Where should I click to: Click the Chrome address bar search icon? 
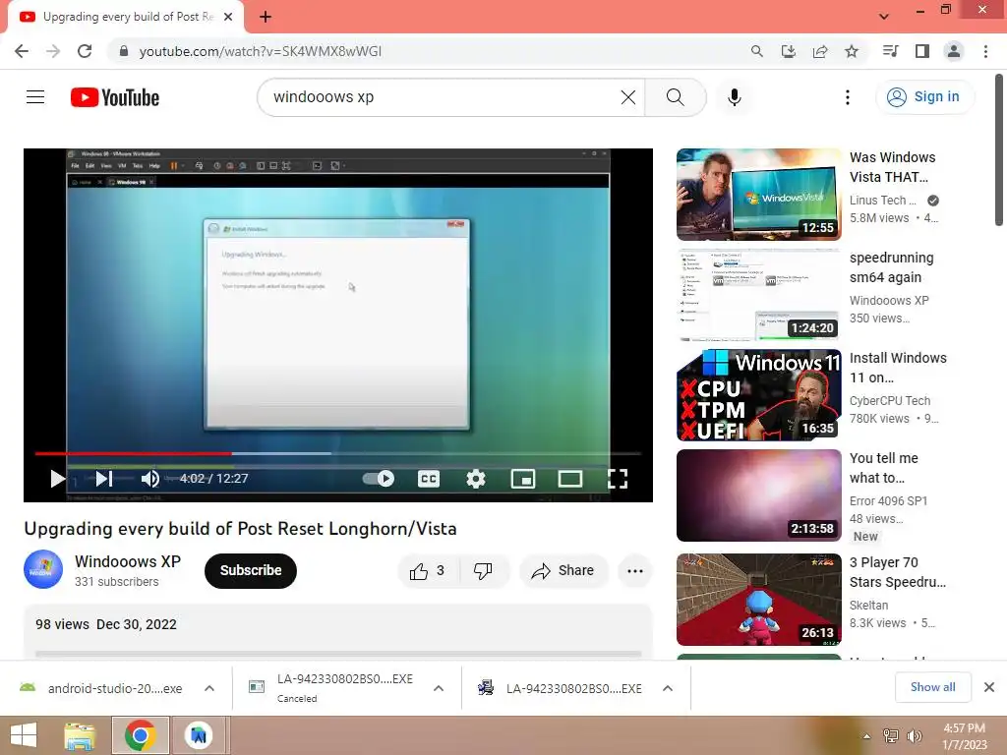tap(757, 51)
